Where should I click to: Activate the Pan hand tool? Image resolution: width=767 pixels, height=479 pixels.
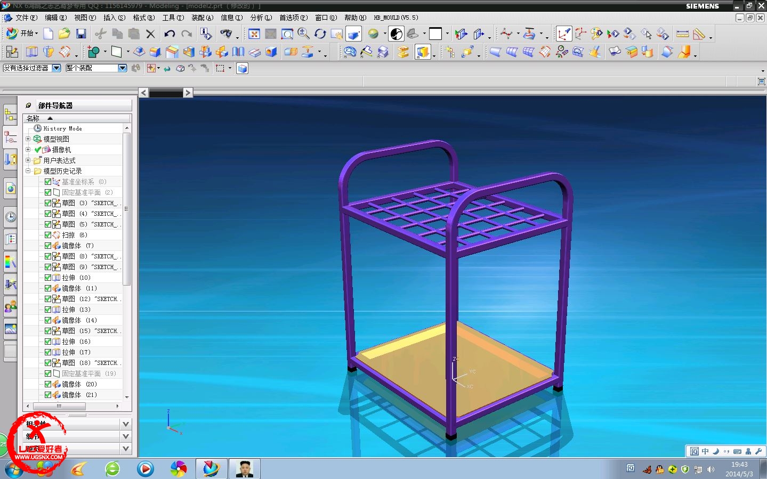pyautogui.click(x=336, y=34)
